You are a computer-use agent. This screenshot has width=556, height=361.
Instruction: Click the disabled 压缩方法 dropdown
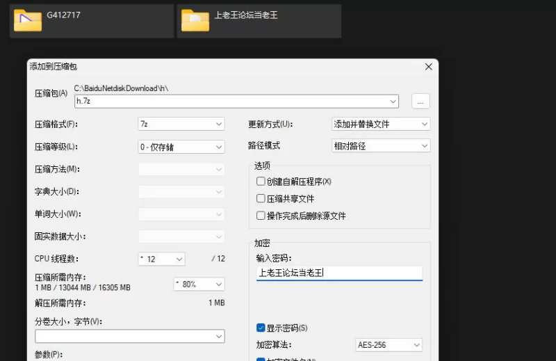click(x=181, y=169)
